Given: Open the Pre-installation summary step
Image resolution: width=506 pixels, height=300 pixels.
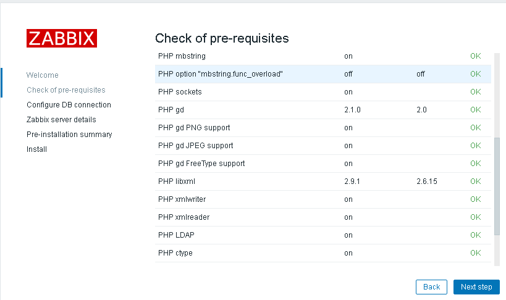Looking at the screenshot, I should pos(69,135).
